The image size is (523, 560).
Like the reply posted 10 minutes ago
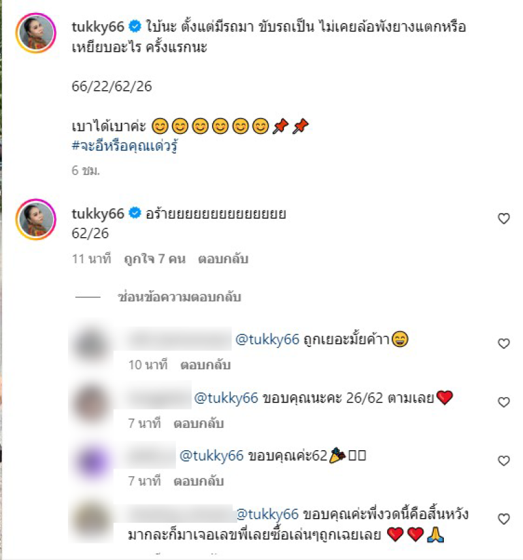click(x=503, y=344)
